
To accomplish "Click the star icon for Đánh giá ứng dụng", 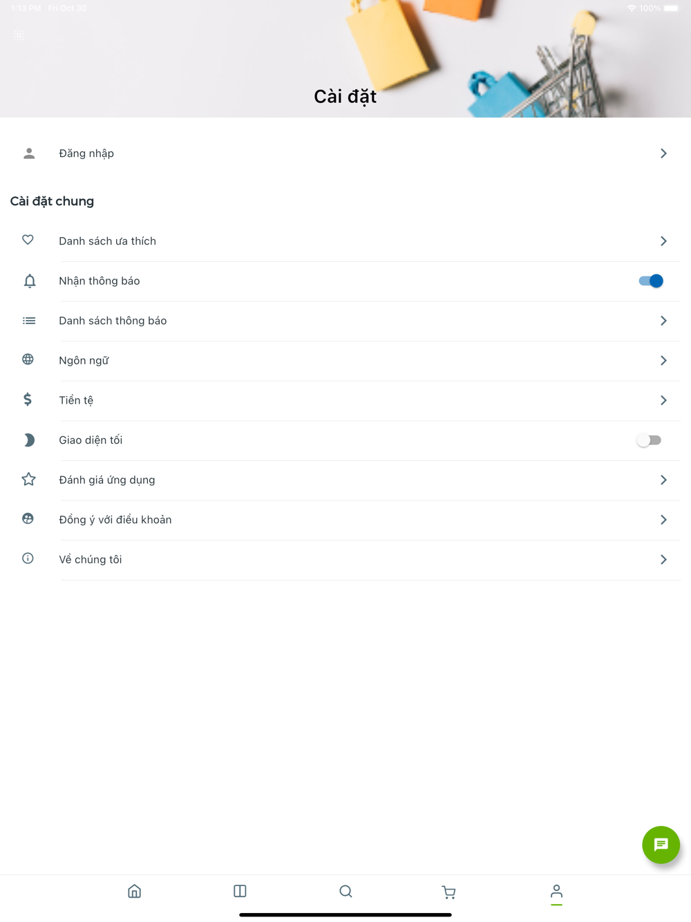I will coord(28,479).
